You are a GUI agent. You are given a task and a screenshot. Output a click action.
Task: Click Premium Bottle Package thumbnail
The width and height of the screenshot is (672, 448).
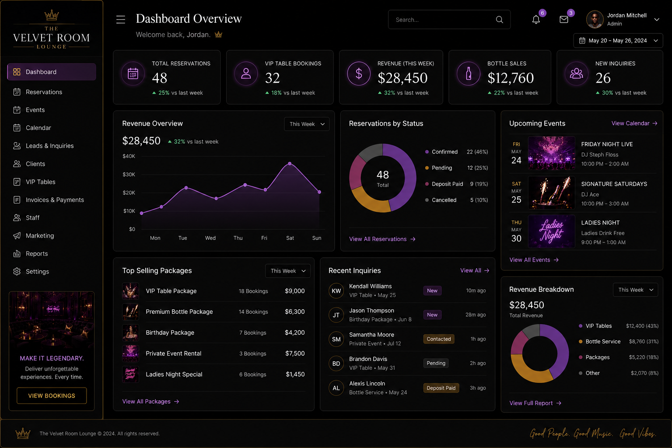point(130,312)
